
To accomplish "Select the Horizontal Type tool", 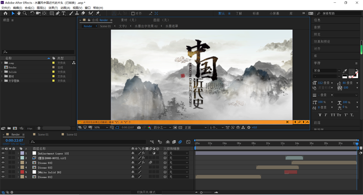I will point(64,13).
